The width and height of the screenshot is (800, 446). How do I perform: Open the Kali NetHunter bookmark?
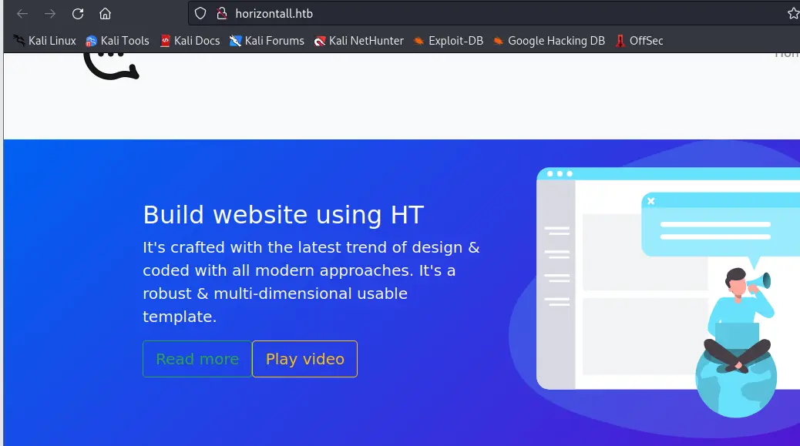click(x=358, y=41)
